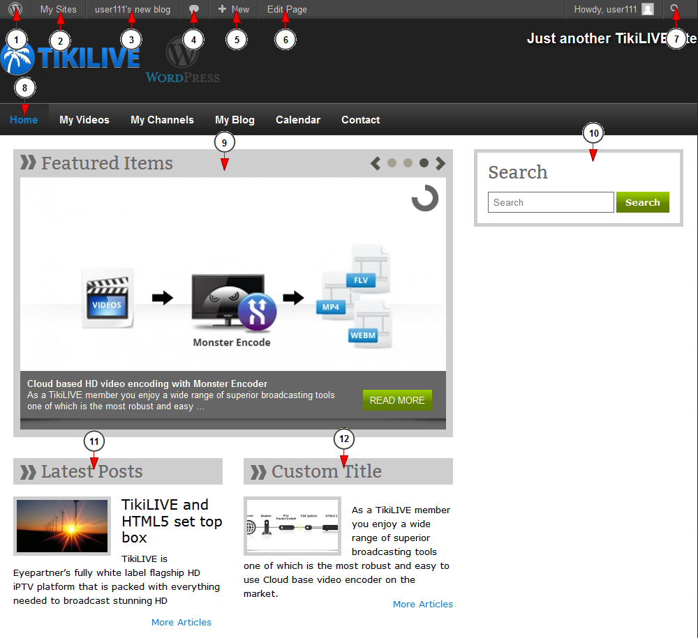Click the green Search button
Image resolution: width=698 pixels, height=638 pixels.
642,202
